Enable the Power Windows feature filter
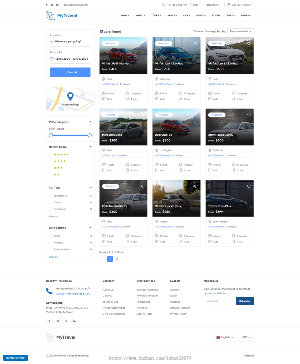300x364 pixels. coord(51,249)
